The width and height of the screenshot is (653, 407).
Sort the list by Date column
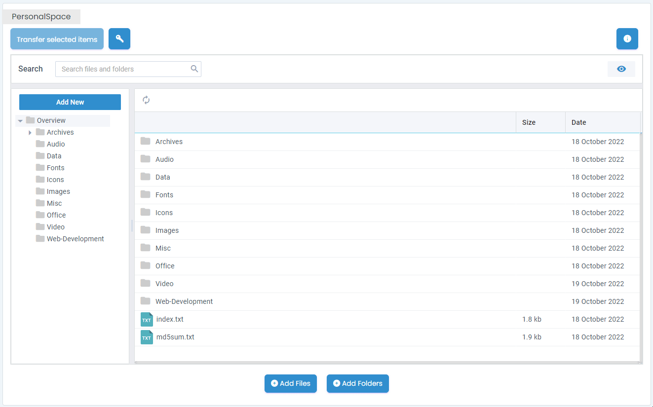tap(578, 122)
